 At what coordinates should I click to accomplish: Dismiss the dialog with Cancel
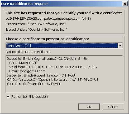(x=113, y=107)
